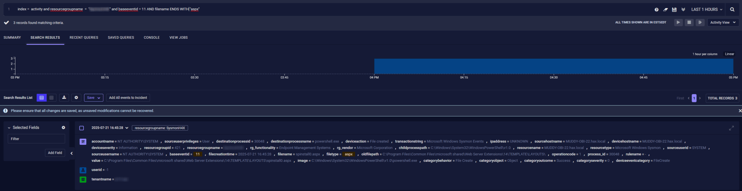Image resolution: width=742 pixels, height=191 pixels.
Task: Click the download results icon
Action: 64,98
